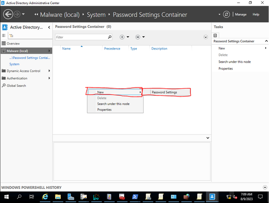Open ...\Password Settings Contai... shortcut link
This screenshot has height=203, width=269.
(x=30, y=58)
